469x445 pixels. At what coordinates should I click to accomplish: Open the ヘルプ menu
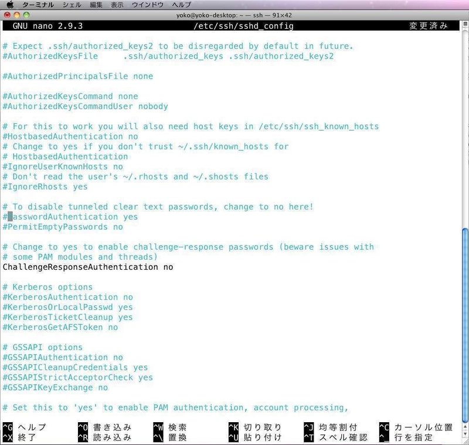pyautogui.click(x=181, y=5)
